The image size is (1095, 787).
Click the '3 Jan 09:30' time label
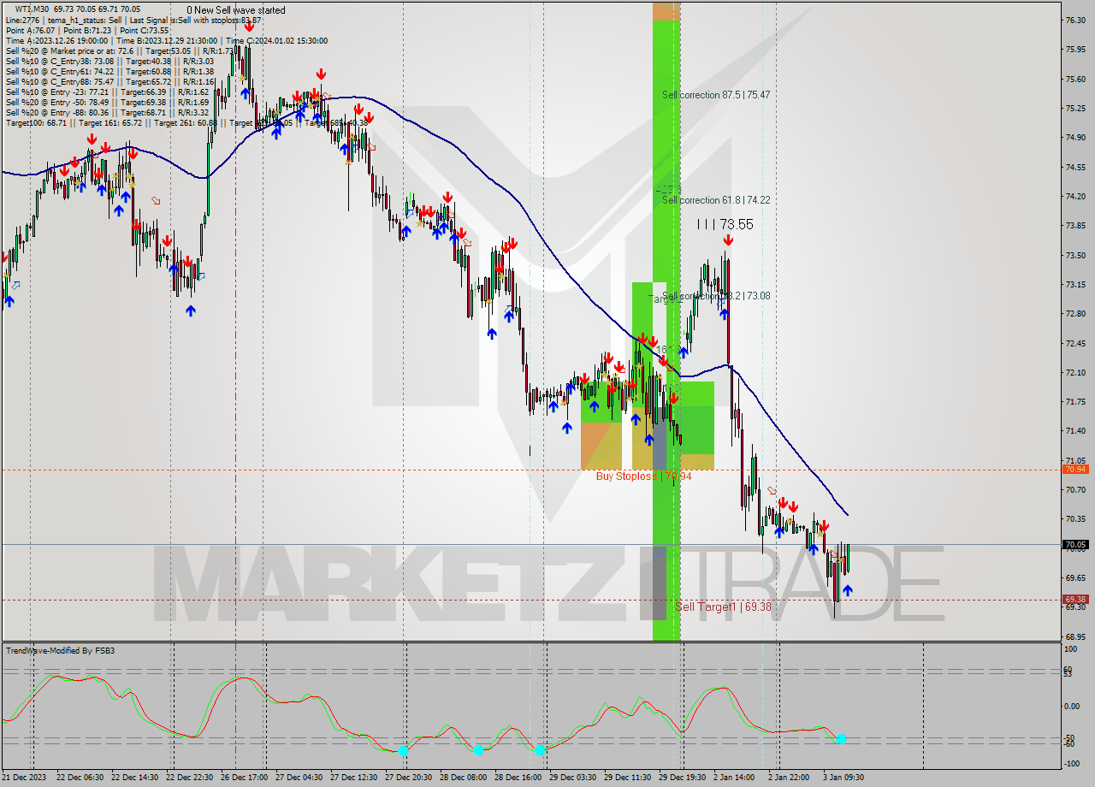843,778
